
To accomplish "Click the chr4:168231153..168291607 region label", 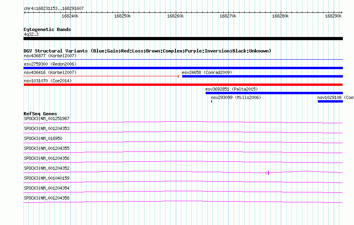I will click(x=54, y=8).
